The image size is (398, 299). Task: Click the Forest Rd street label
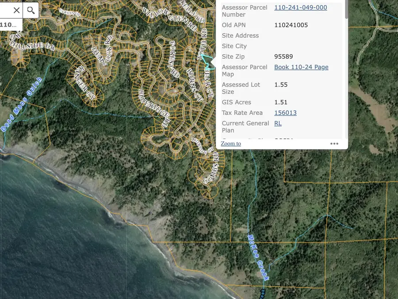(x=174, y=59)
